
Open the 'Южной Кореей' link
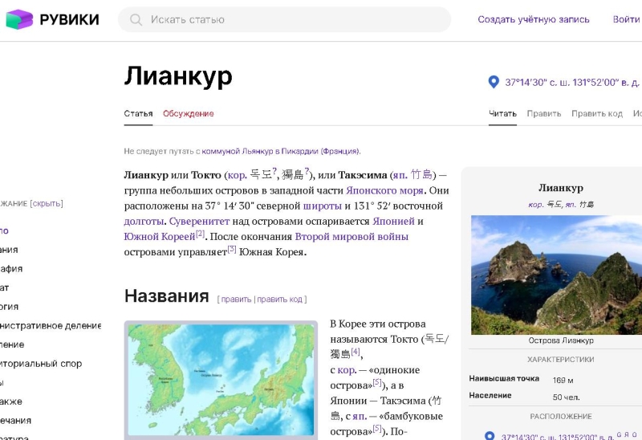point(159,237)
